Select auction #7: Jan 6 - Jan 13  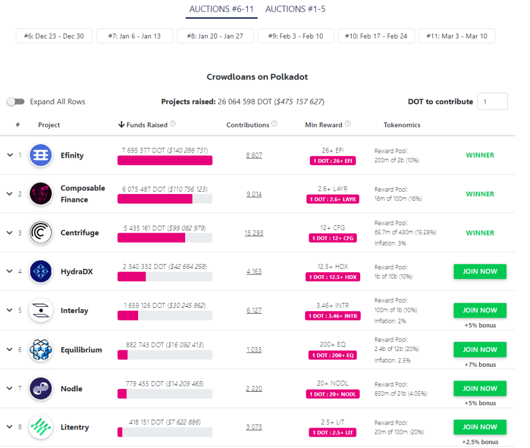[135, 36]
